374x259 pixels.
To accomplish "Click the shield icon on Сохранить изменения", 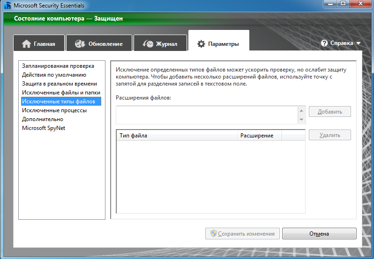I will (213, 233).
